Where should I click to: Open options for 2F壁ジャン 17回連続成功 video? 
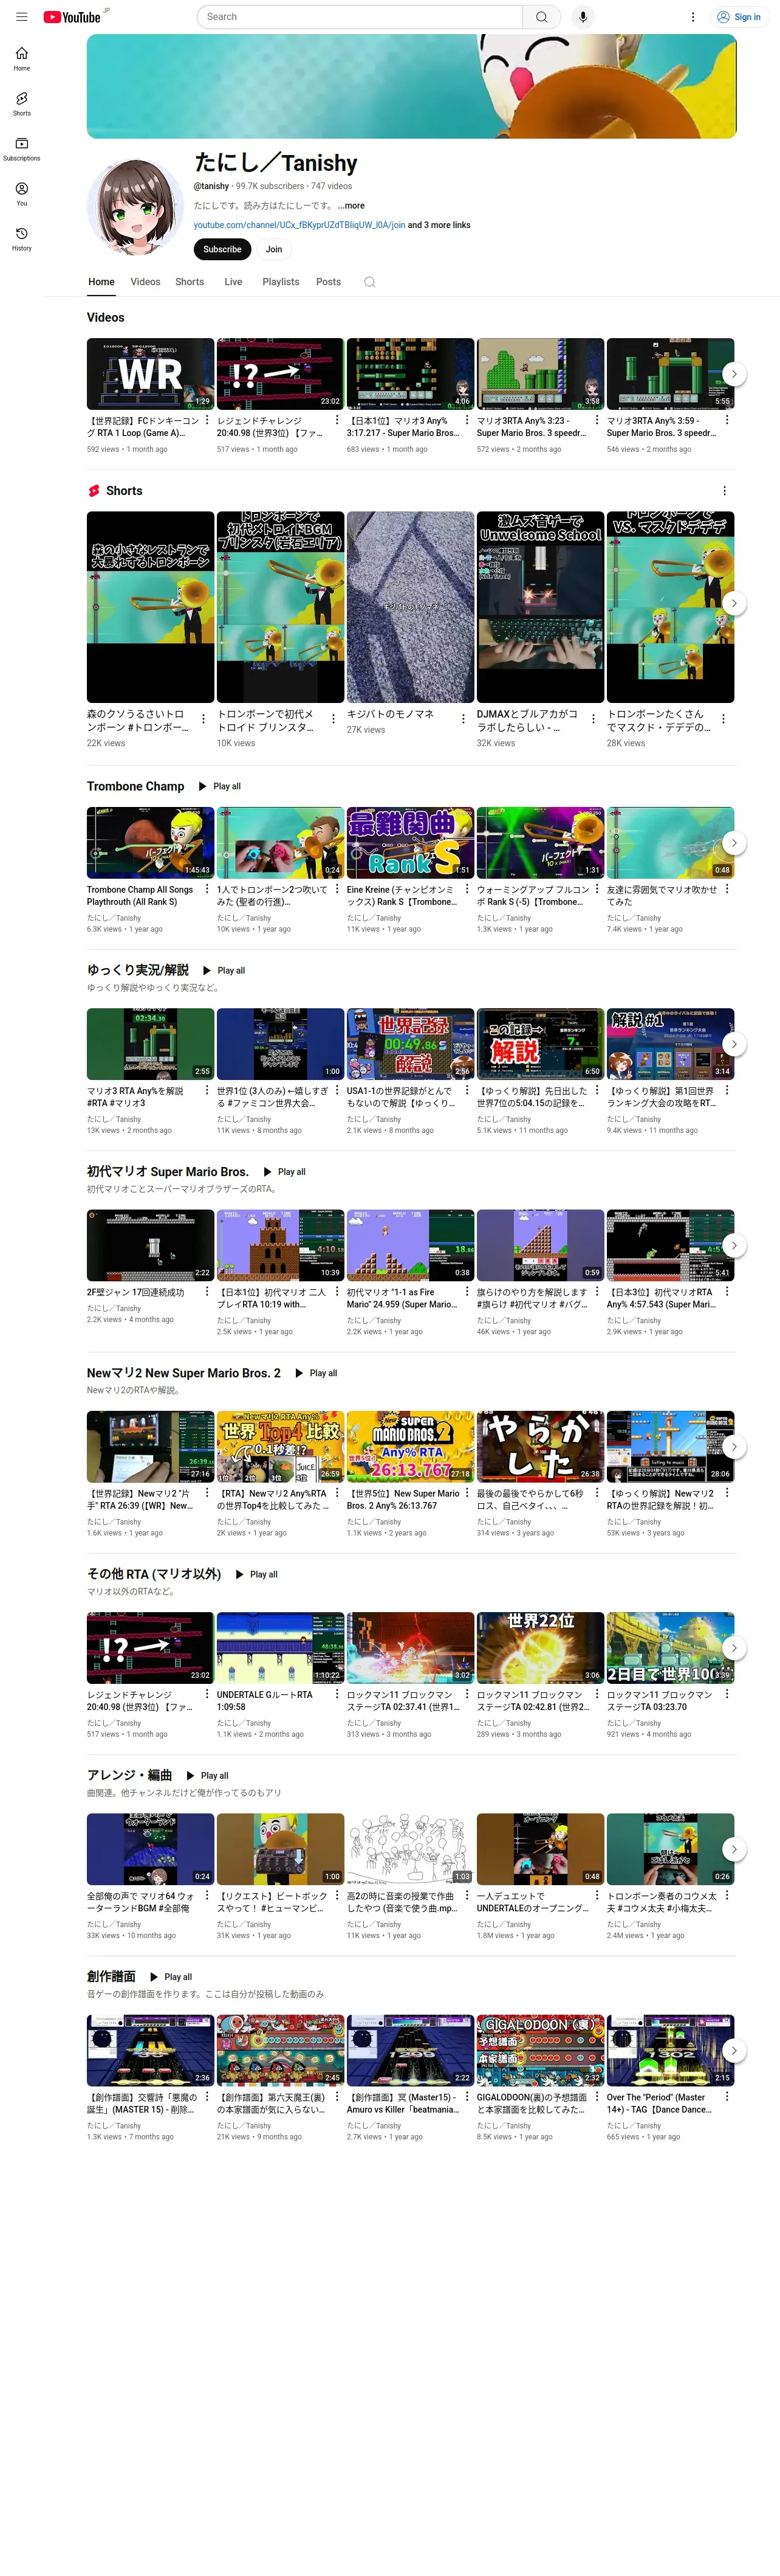[207, 1291]
